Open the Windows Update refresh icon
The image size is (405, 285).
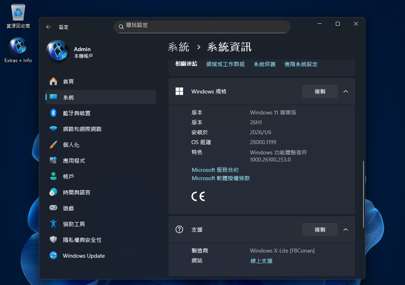click(x=53, y=256)
